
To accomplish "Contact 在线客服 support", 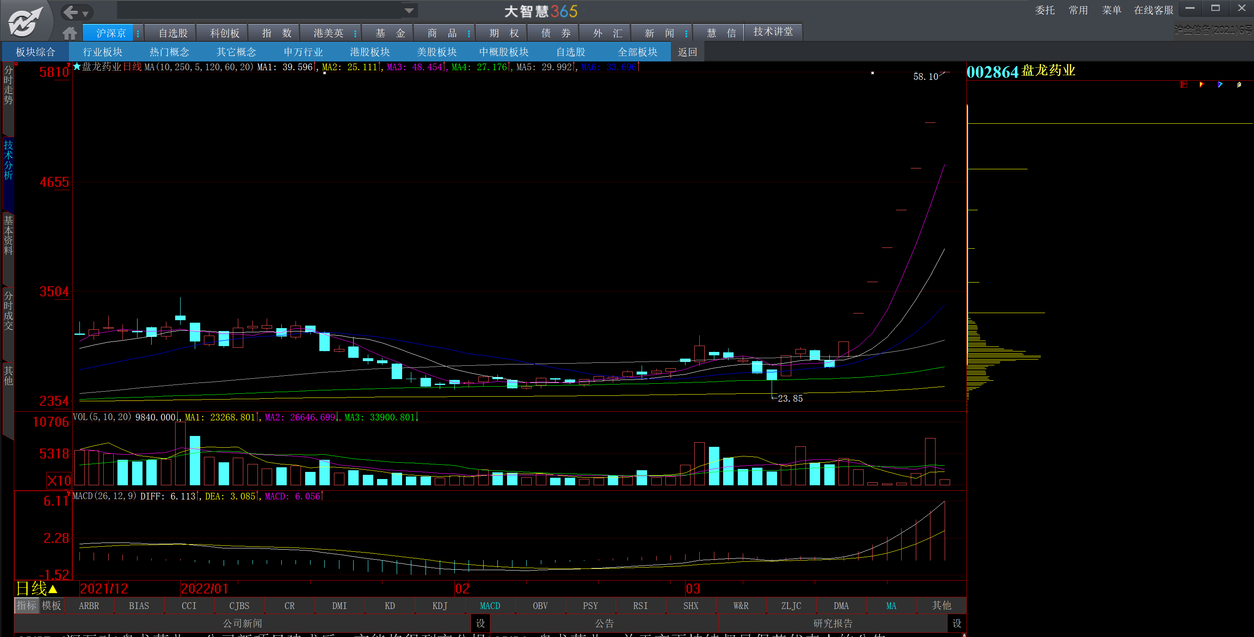I will tap(1153, 10).
